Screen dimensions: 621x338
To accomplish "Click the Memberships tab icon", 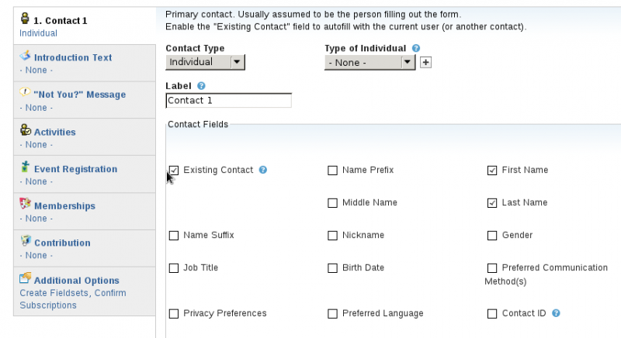I will 25,204.
